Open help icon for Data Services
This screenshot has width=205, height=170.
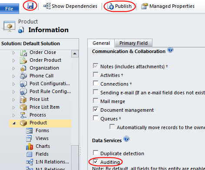(126, 139)
